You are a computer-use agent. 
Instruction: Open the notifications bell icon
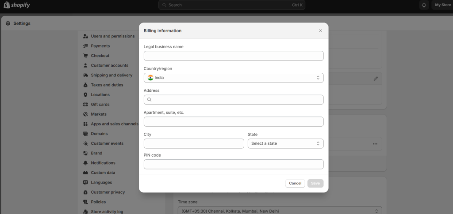tap(424, 5)
